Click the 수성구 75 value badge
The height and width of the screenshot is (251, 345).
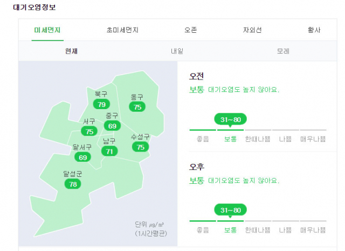[x=140, y=147]
